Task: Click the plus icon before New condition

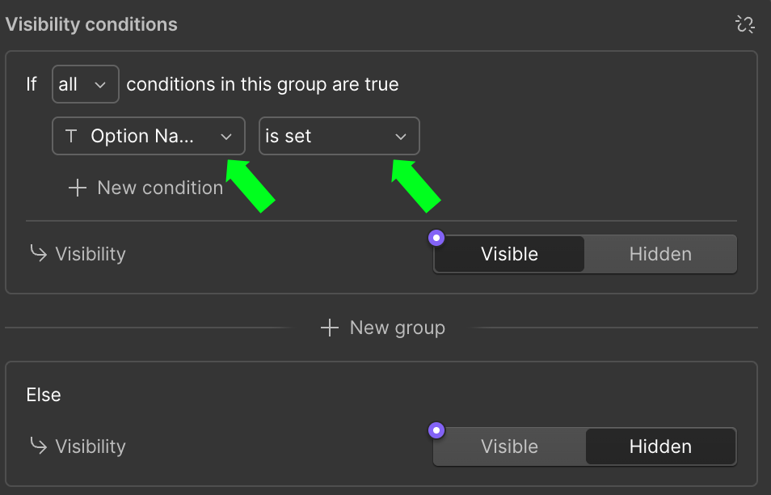Action: point(78,188)
